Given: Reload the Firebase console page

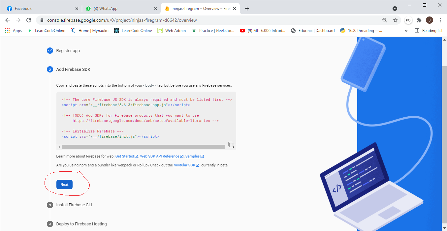Looking at the screenshot, I should (x=29, y=20).
